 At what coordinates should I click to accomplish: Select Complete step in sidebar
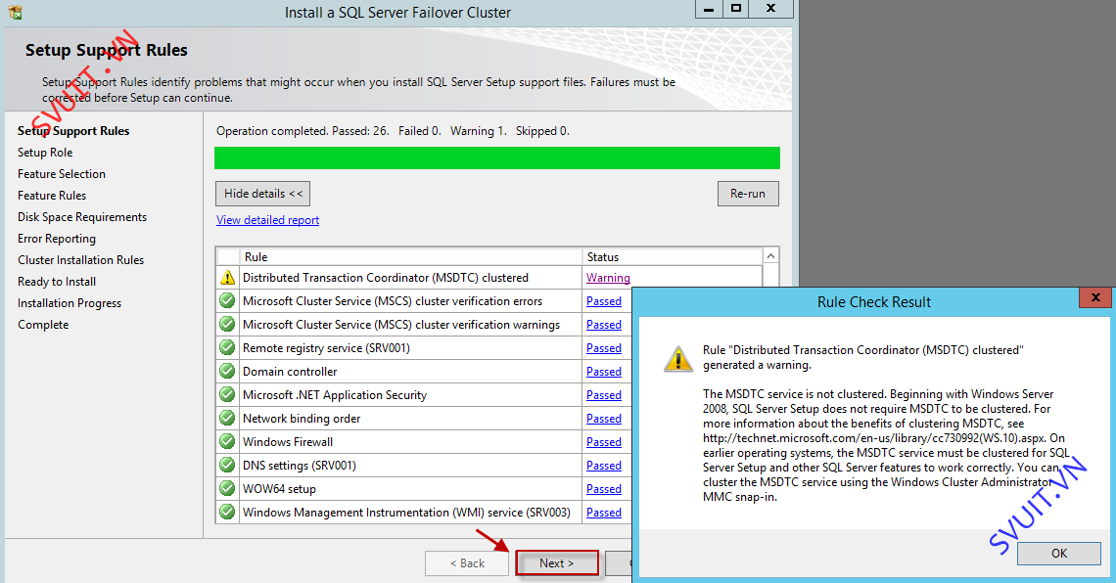click(43, 324)
